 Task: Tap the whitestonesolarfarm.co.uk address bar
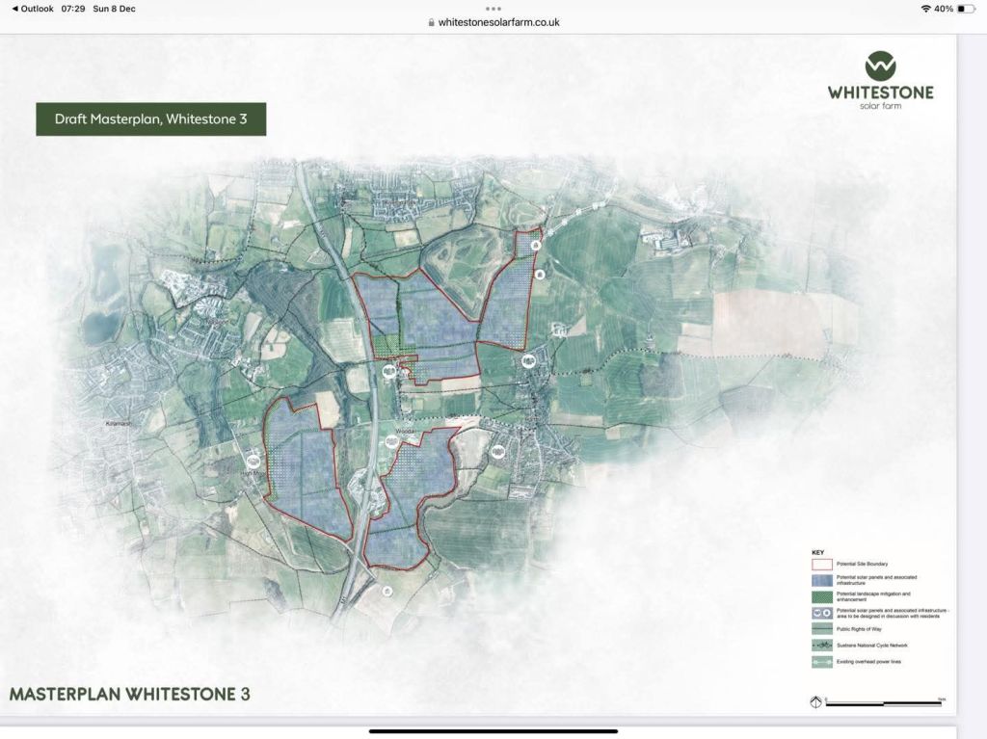pyautogui.click(x=493, y=22)
